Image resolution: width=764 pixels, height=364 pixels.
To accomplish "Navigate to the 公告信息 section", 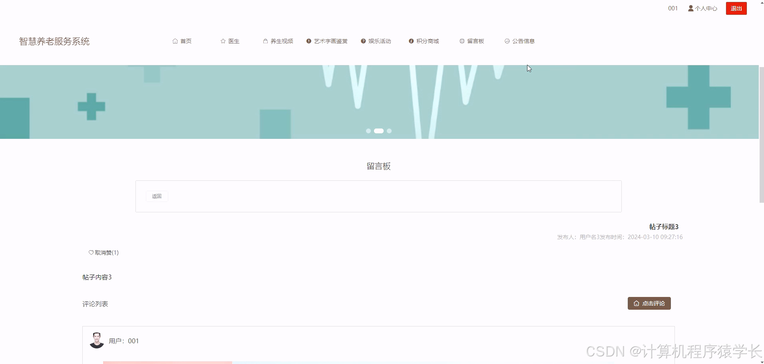I will pyautogui.click(x=524, y=41).
